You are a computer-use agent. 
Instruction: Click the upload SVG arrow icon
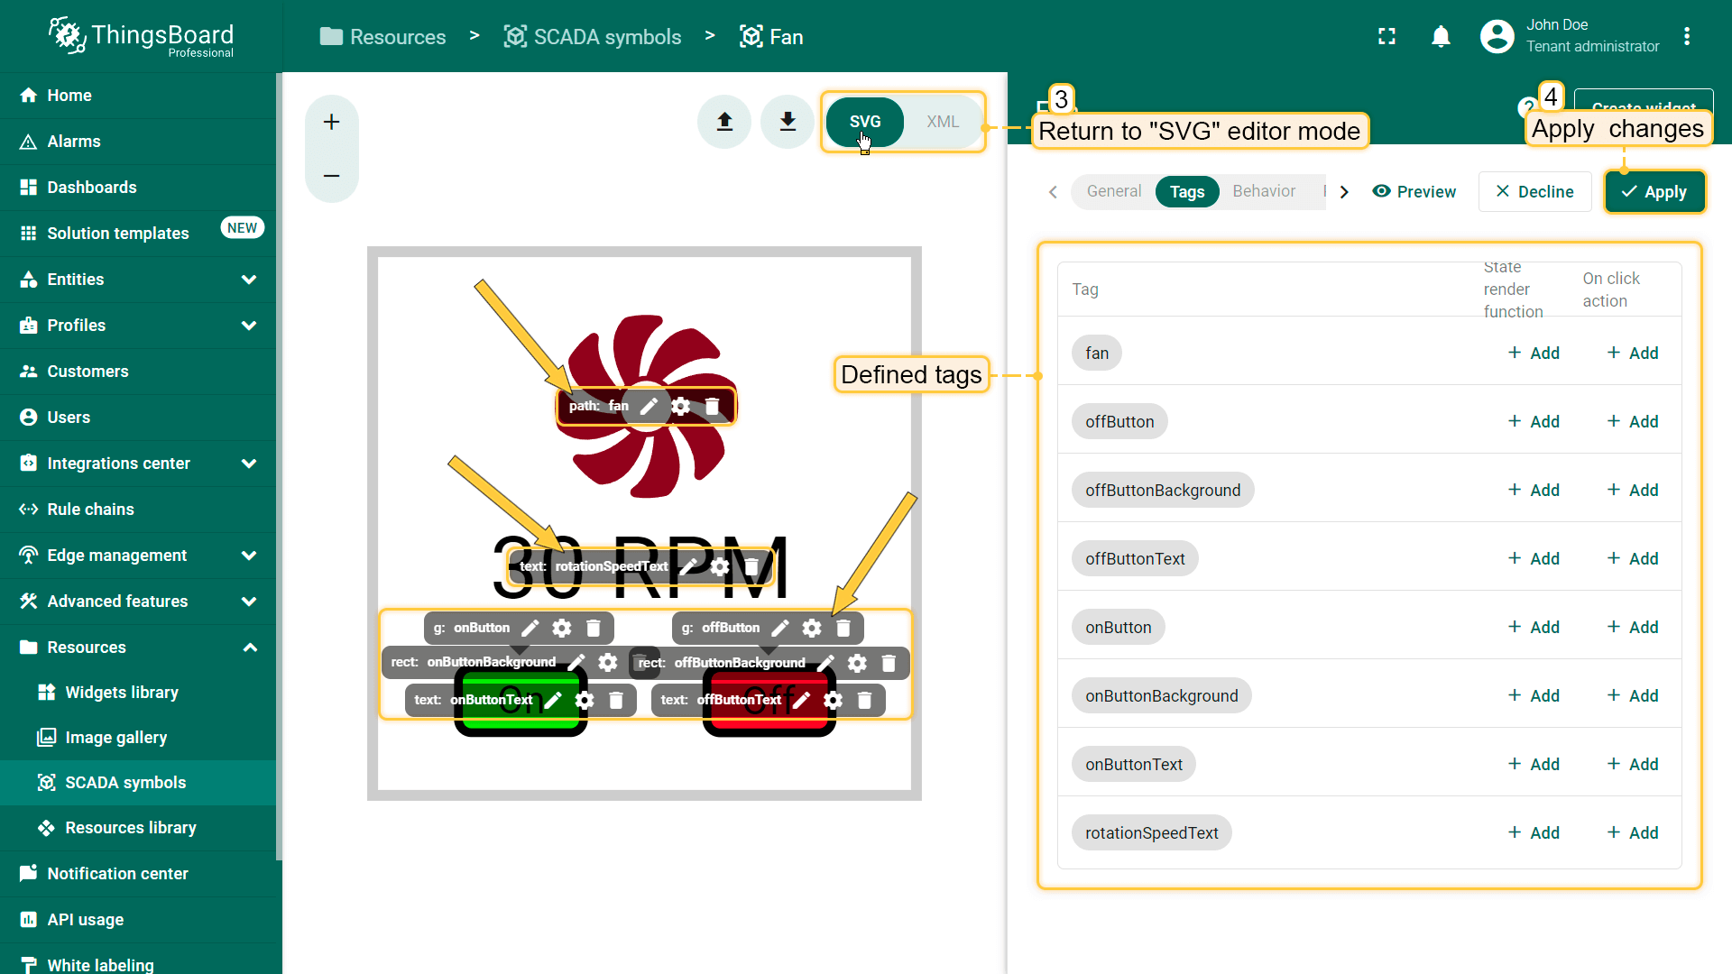[724, 122]
